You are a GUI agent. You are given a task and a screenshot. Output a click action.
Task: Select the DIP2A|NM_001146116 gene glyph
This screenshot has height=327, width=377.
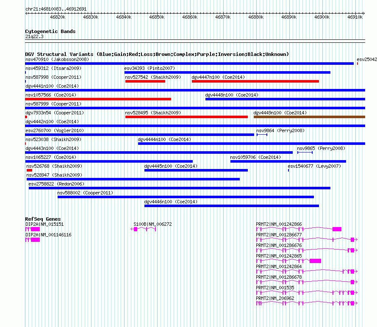click(33, 240)
